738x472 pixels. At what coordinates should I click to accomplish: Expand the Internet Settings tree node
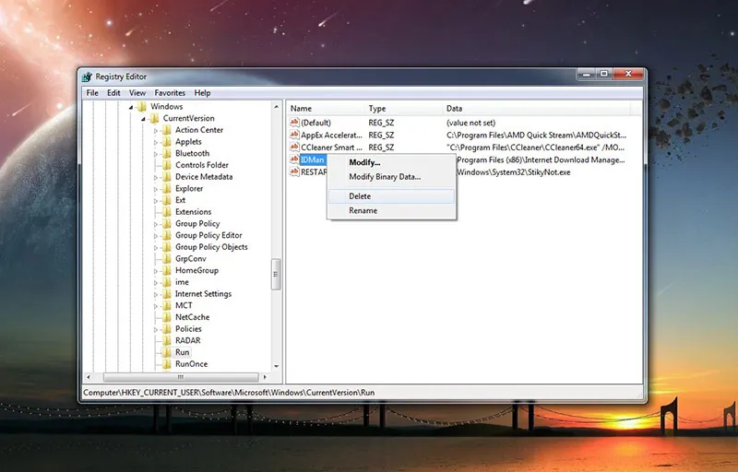coord(156,294)
